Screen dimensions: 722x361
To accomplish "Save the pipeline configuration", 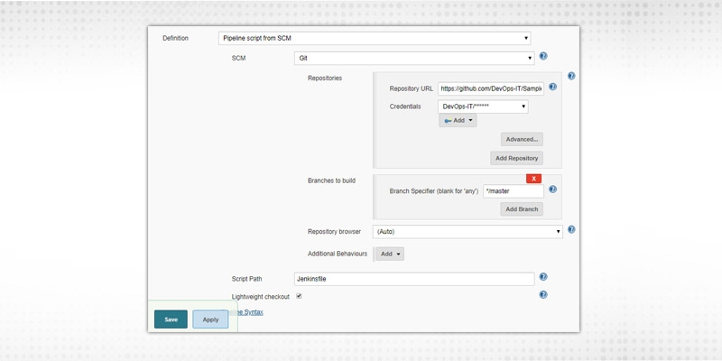I will point(171,319).
